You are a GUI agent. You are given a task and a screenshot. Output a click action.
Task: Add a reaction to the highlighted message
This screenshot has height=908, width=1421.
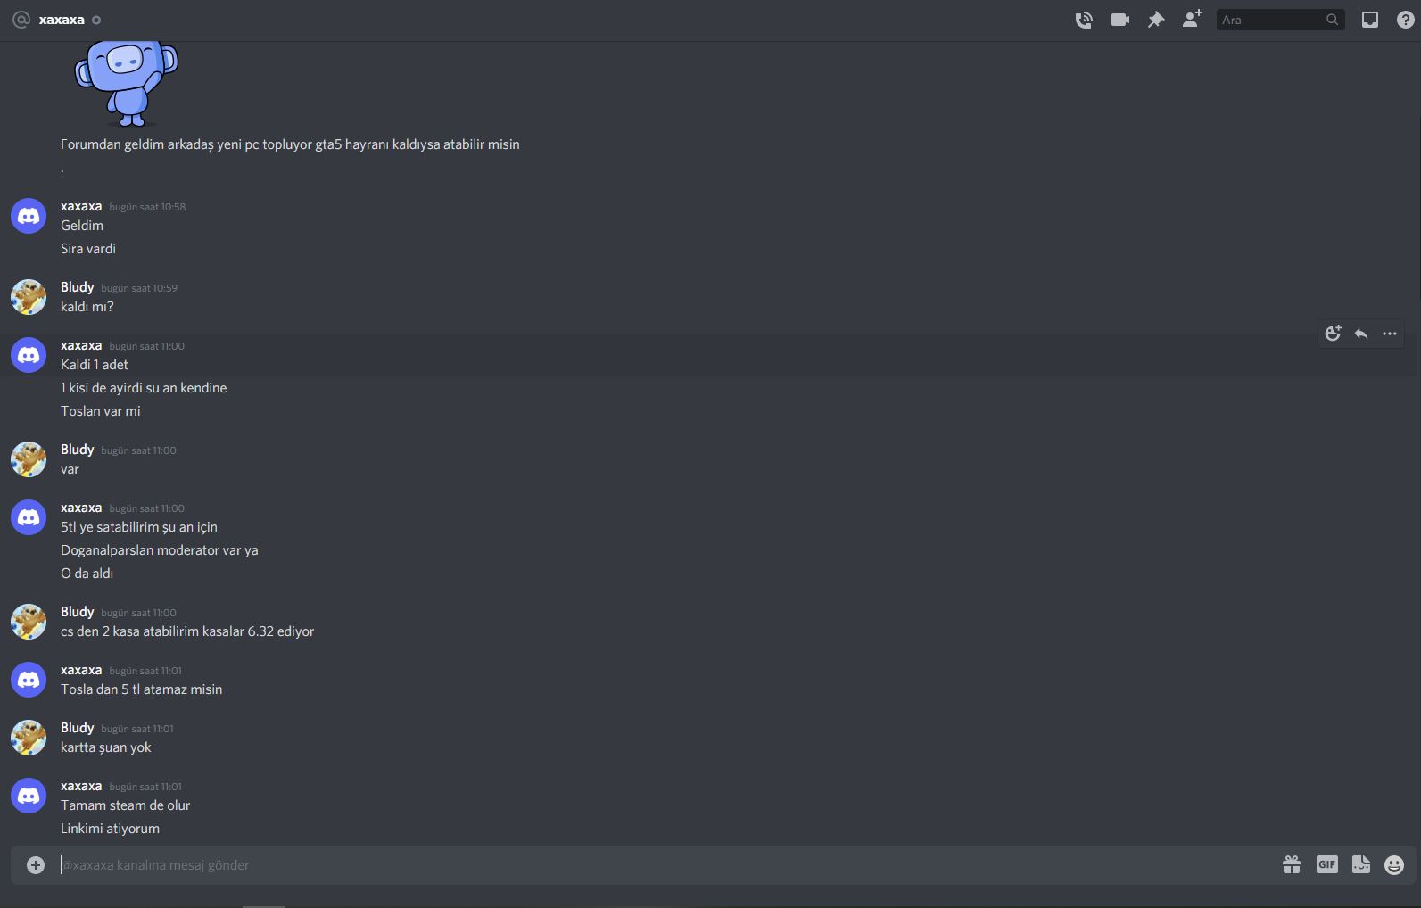(x=1333, y=333)
